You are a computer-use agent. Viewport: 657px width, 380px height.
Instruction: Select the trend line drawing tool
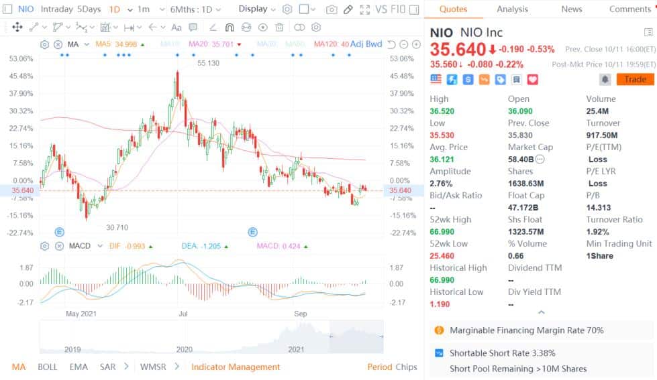tap(34, 27)
